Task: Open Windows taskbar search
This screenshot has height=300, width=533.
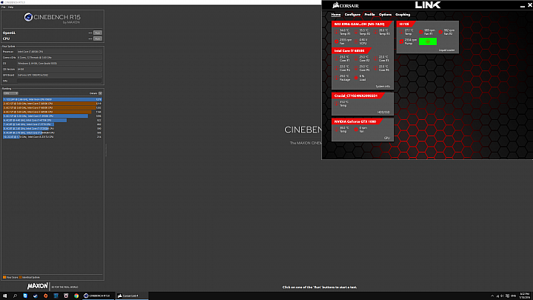Action: click(x=15, y=296)
